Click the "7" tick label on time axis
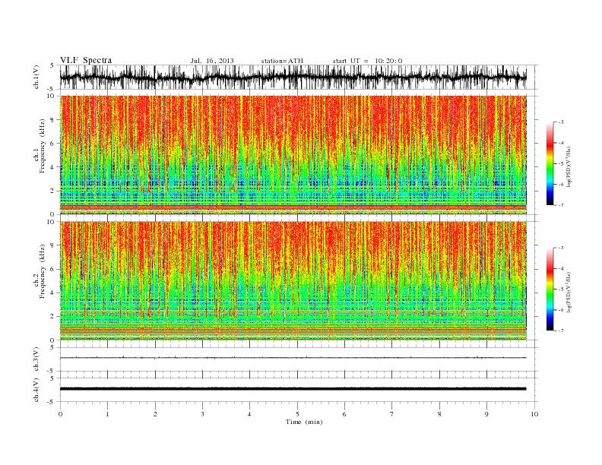 click(x=392, y=414)
